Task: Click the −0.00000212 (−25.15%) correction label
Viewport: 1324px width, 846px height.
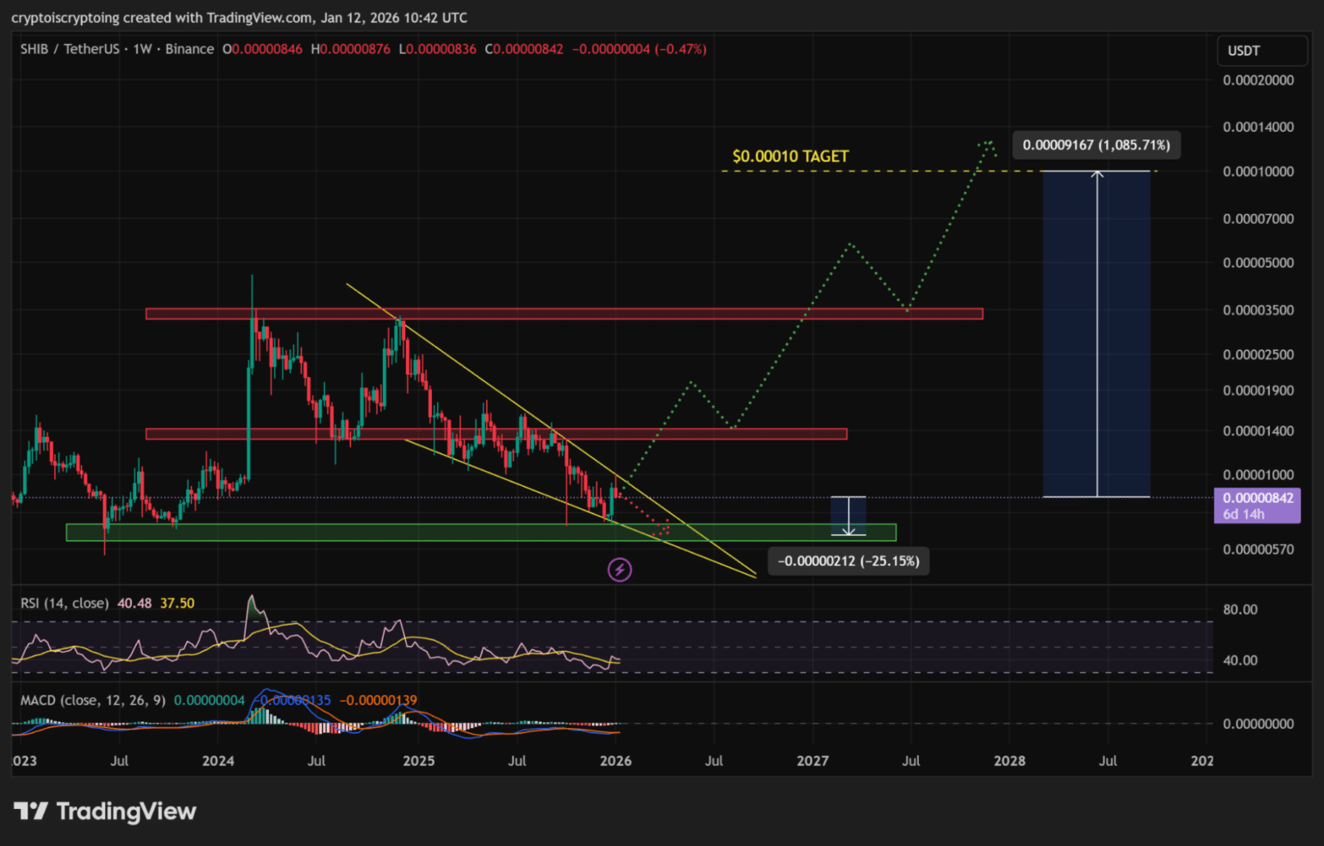Action: (847, 561)
